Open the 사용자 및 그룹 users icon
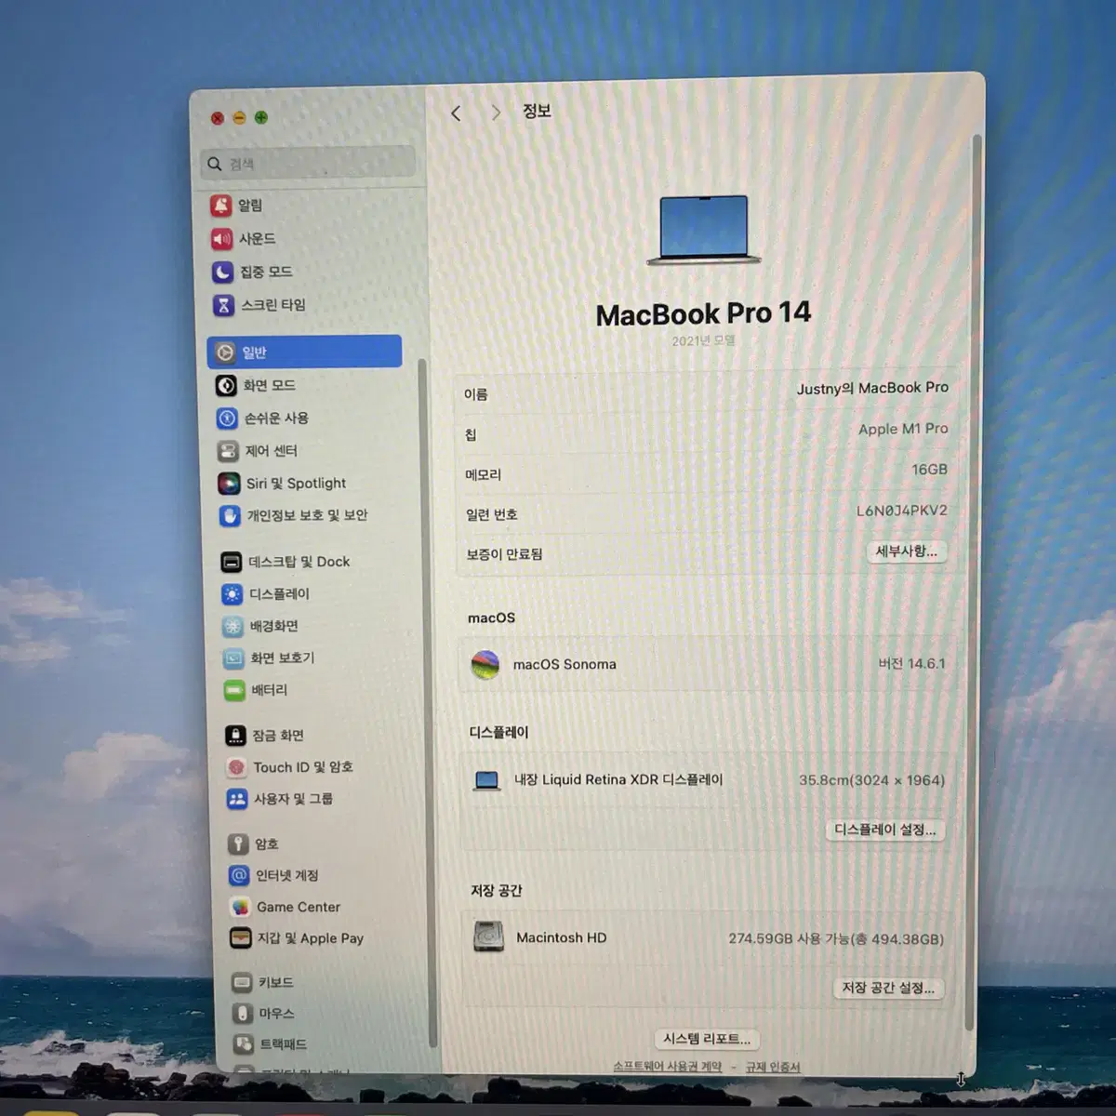 [237, 799]
